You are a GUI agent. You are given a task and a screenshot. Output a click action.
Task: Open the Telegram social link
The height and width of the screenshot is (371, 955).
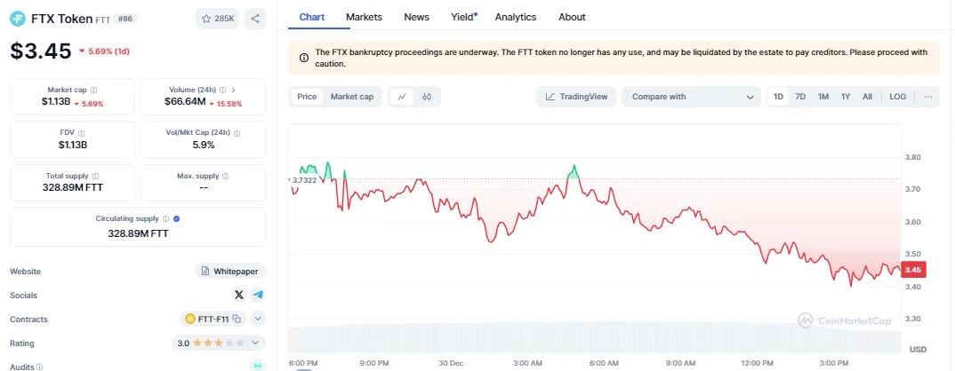click(x=258, y=295)
